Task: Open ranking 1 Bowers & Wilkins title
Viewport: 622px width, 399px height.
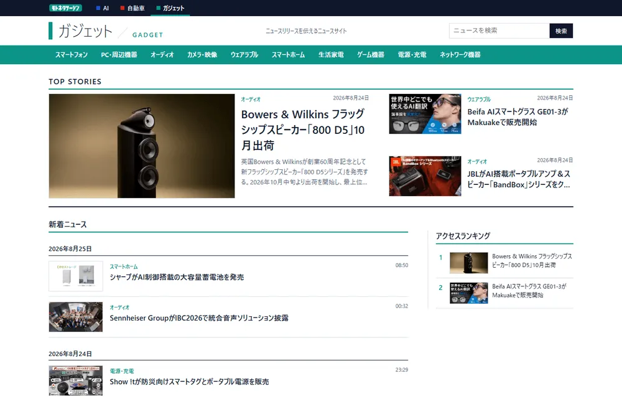Action: 532,260
